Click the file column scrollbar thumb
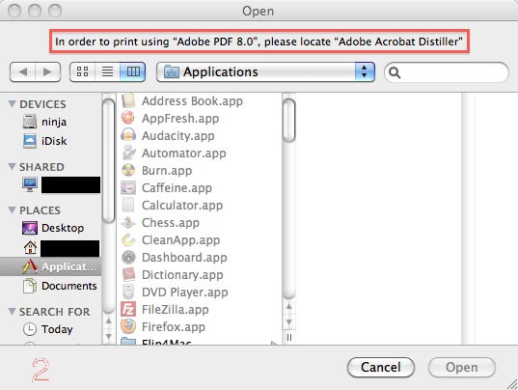 pos(289,121)
